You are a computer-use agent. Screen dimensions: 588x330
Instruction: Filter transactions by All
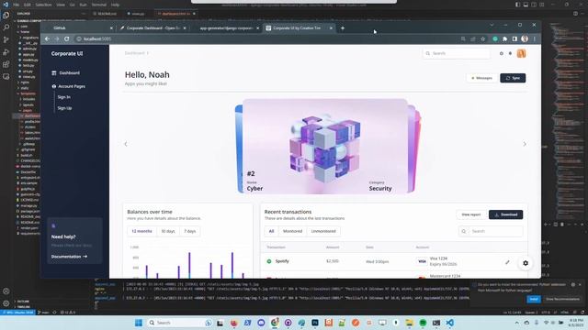pyautogui.click(x=272, y=231)
